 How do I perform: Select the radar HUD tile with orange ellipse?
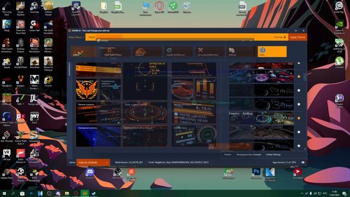(145, 113)
